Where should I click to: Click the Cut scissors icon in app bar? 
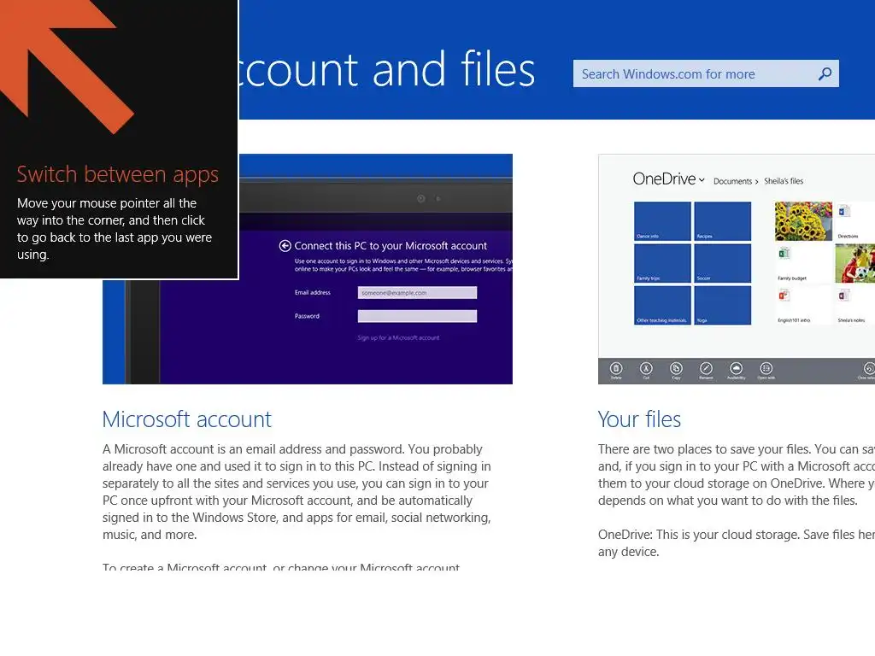(646, 368)
